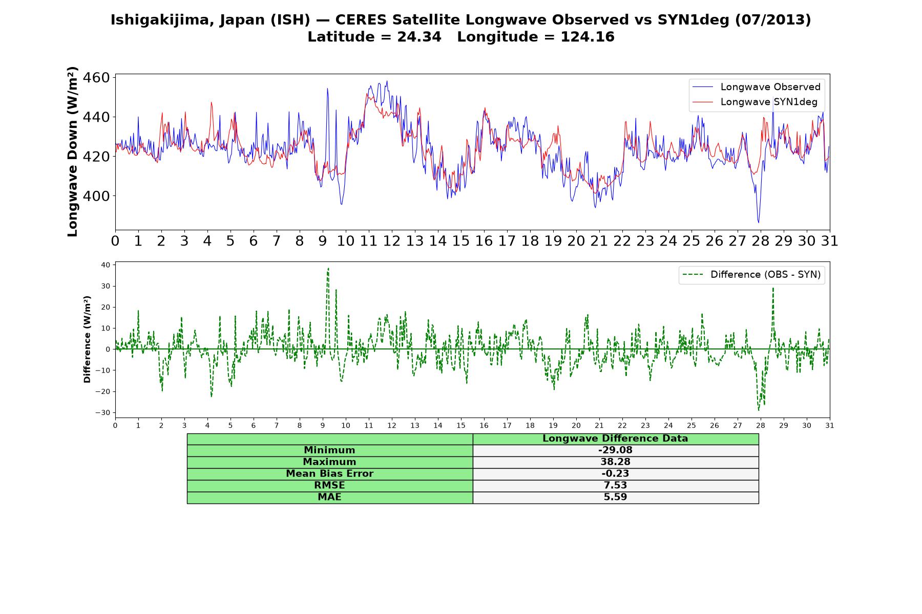922x614 pixels.
Task: Click the Latitude and Longitude subtitle line
Action: (461, 37)
